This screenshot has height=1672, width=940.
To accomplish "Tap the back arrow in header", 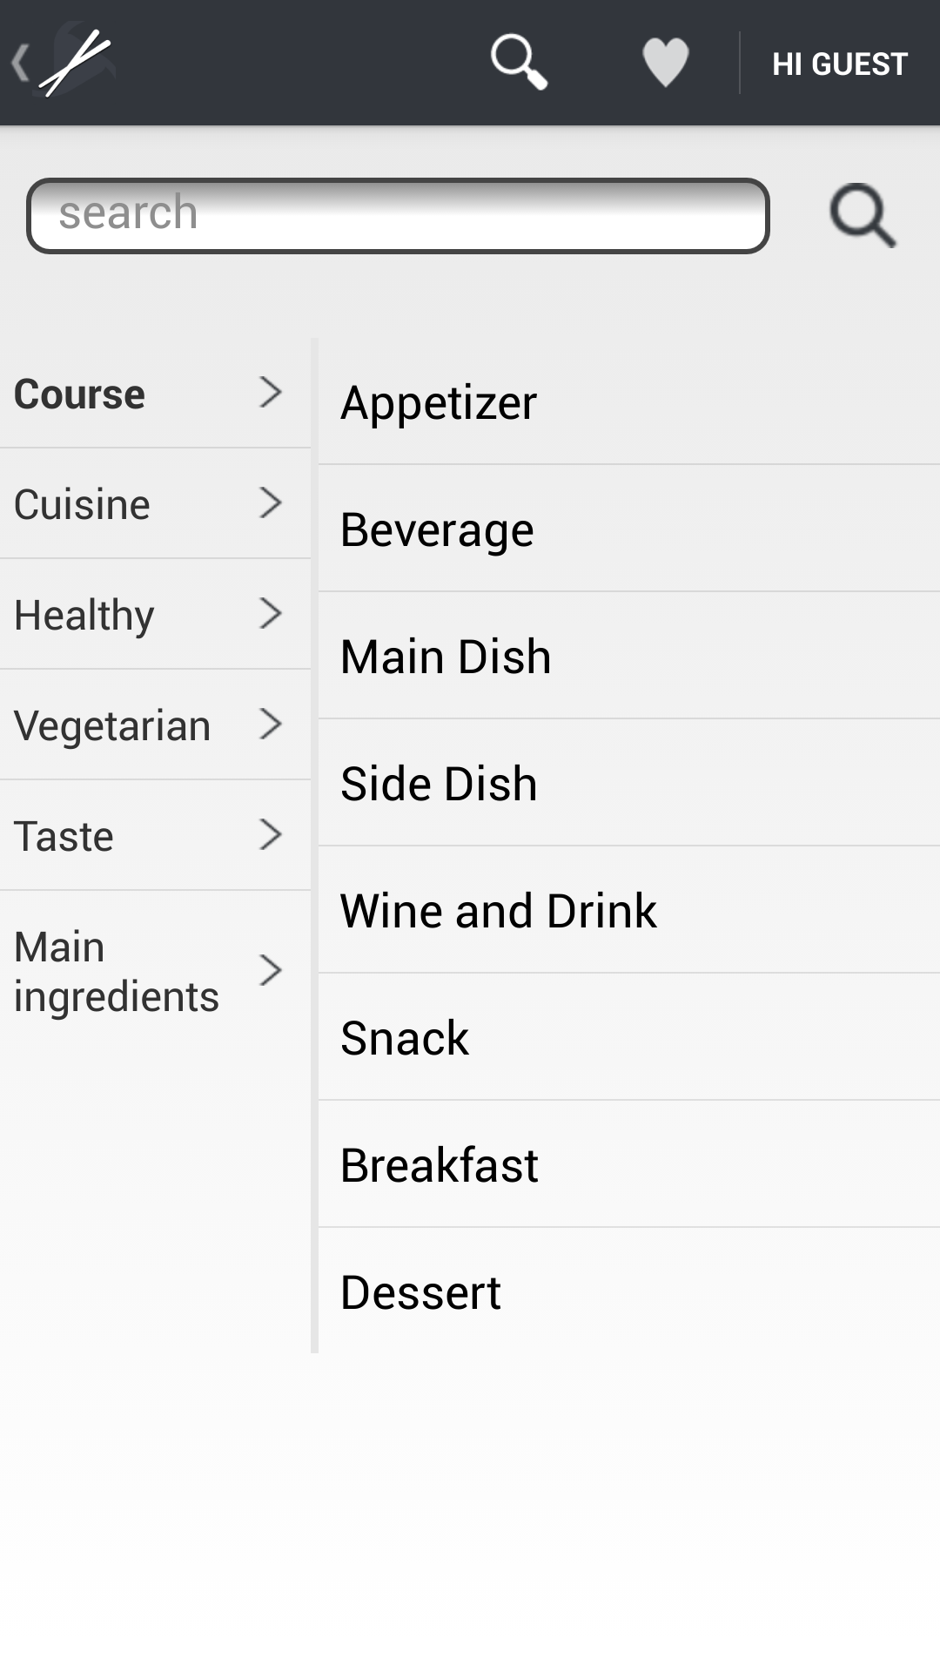I will coord(20,63).
